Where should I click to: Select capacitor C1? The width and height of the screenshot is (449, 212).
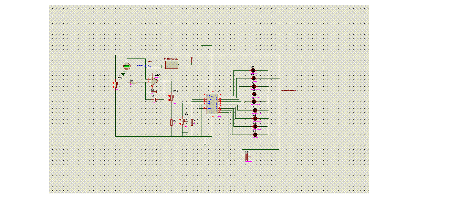[155, 99]
